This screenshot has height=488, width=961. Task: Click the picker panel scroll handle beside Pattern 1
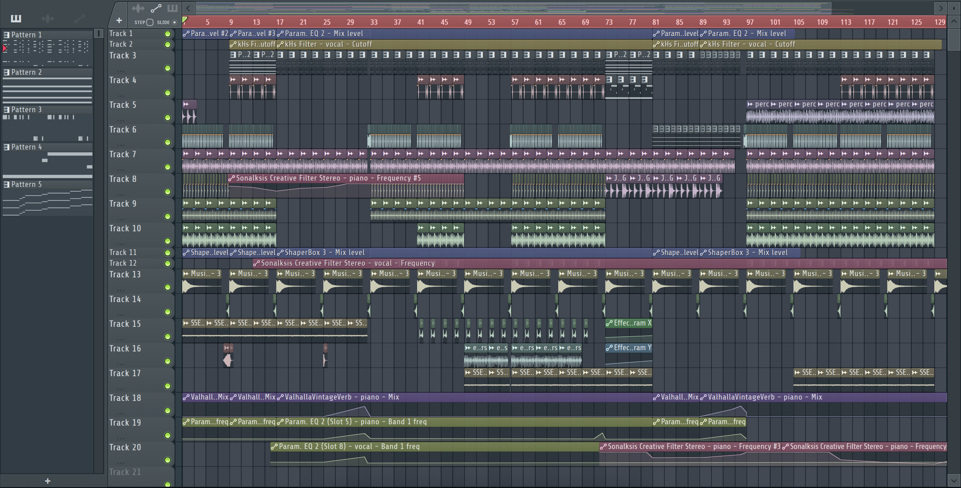click(98, 34)
